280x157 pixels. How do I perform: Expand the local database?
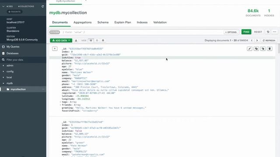[3, 77]
